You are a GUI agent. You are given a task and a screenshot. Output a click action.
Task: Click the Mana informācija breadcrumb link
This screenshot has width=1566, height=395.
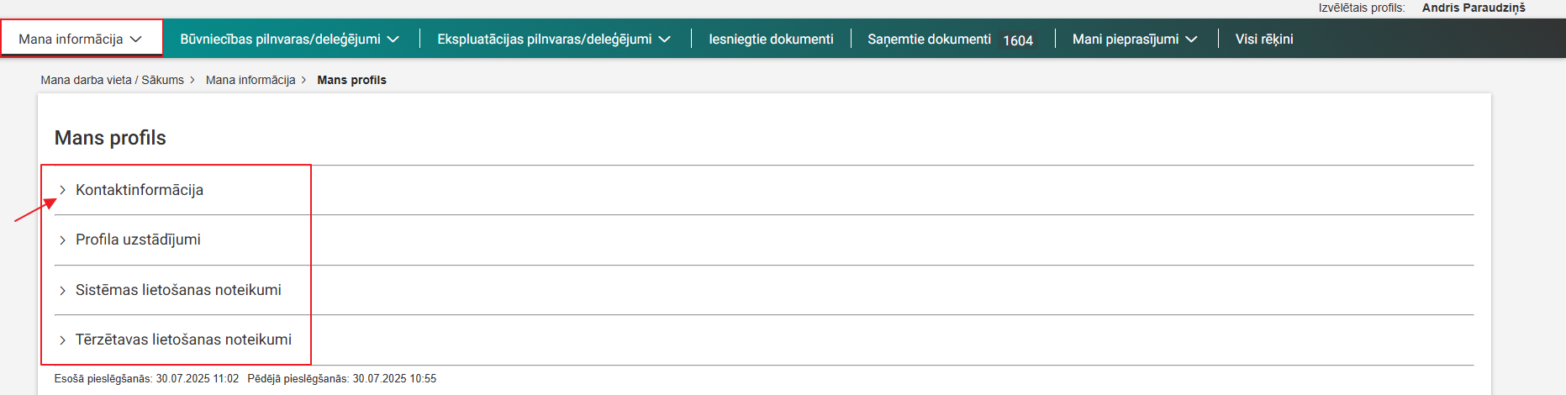click(x=250, y=80)
